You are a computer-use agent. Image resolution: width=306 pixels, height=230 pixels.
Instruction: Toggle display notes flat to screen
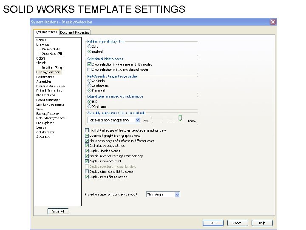pyautogui.click(x=87, y=177)
